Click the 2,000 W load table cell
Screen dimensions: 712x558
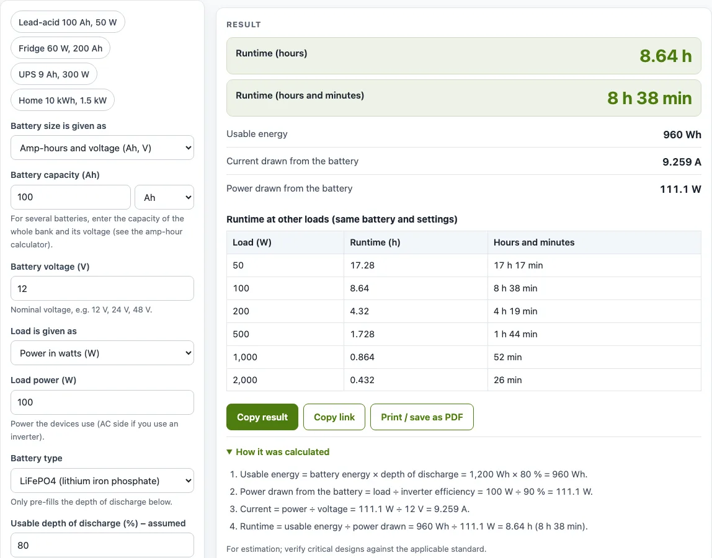coord(285,380)
